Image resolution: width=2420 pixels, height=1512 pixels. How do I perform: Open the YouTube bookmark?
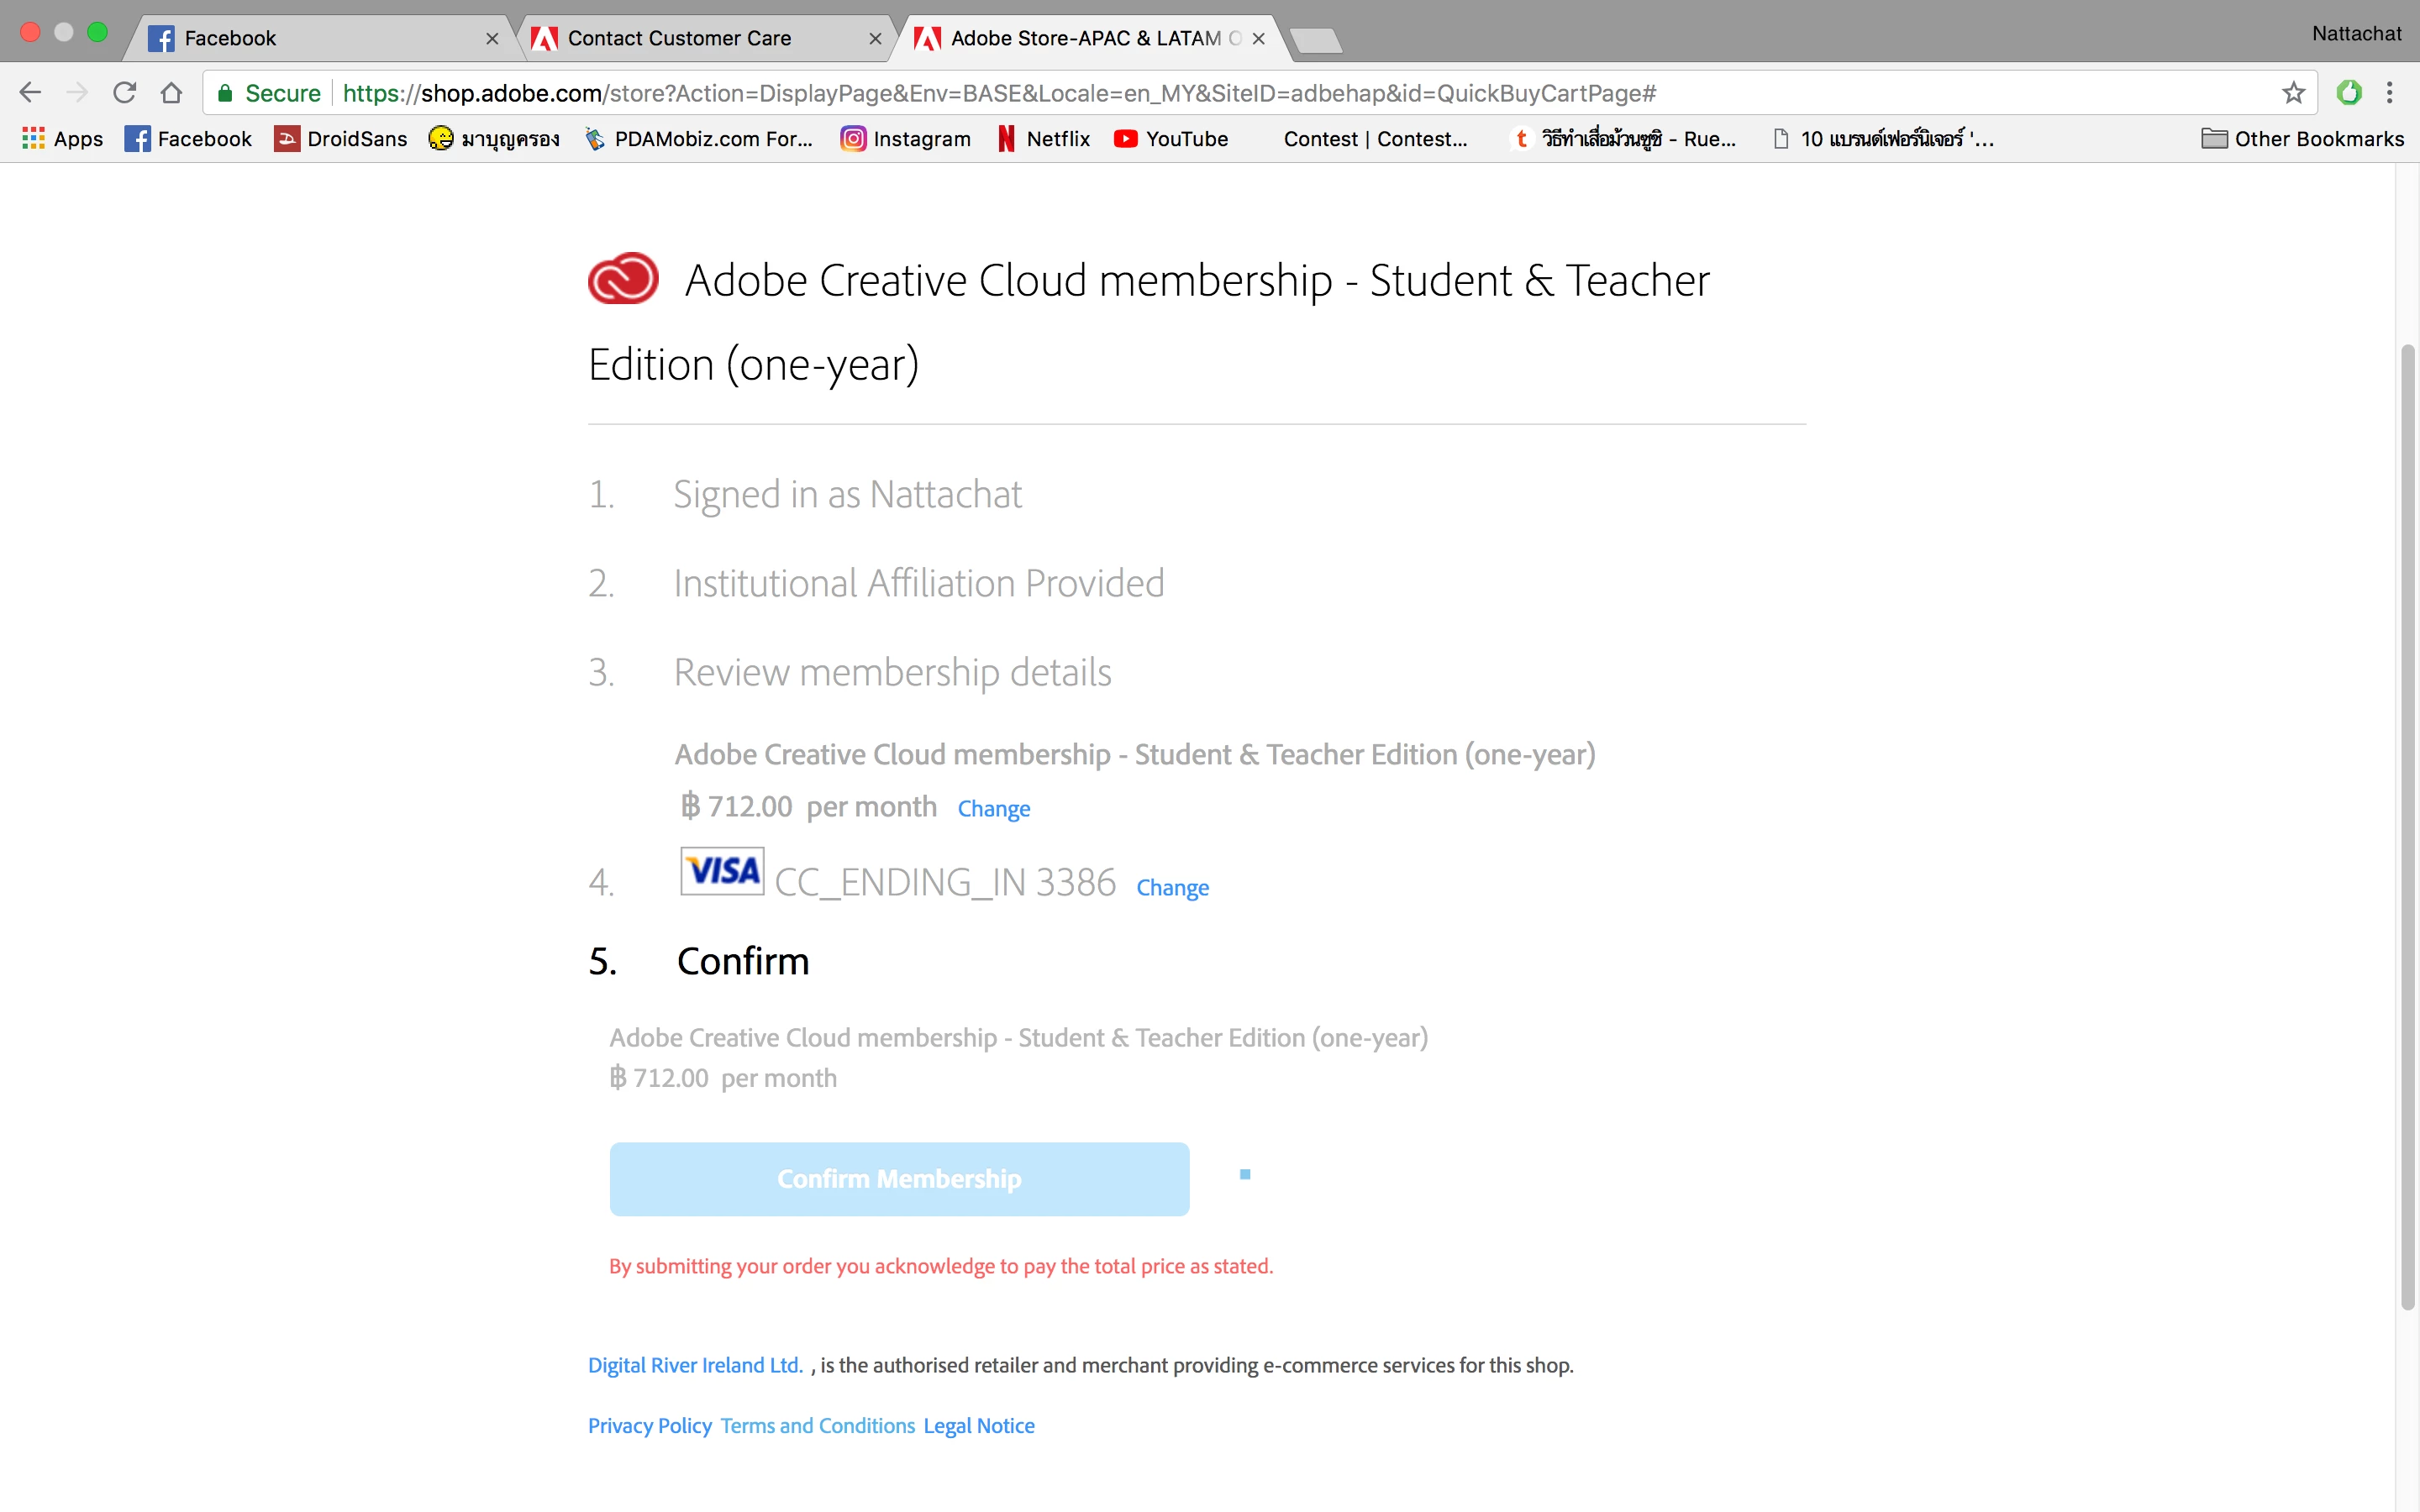[x=1171, y=139]
